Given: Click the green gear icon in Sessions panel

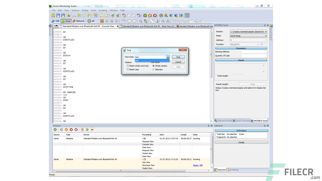Looking at the screenshot, I should tap(55, 129).
